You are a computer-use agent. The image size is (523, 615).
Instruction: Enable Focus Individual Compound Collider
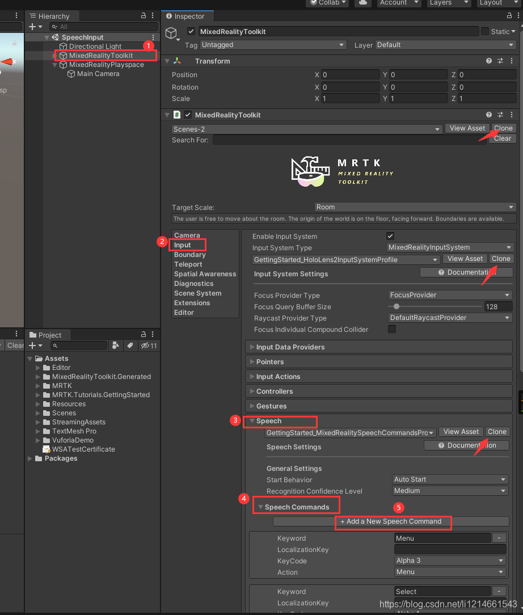tap(391, 329)
